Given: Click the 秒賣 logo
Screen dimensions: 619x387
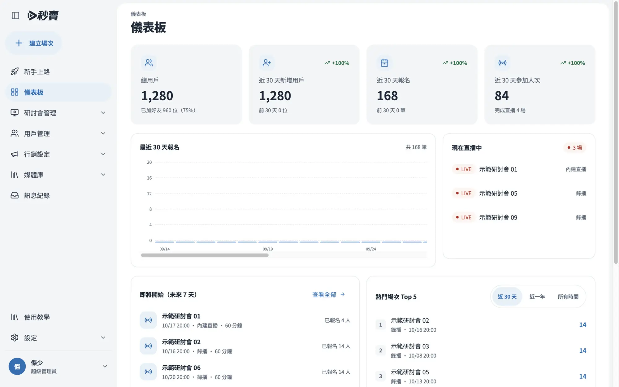Looking at the screenshot, I should tap(43, 15).
